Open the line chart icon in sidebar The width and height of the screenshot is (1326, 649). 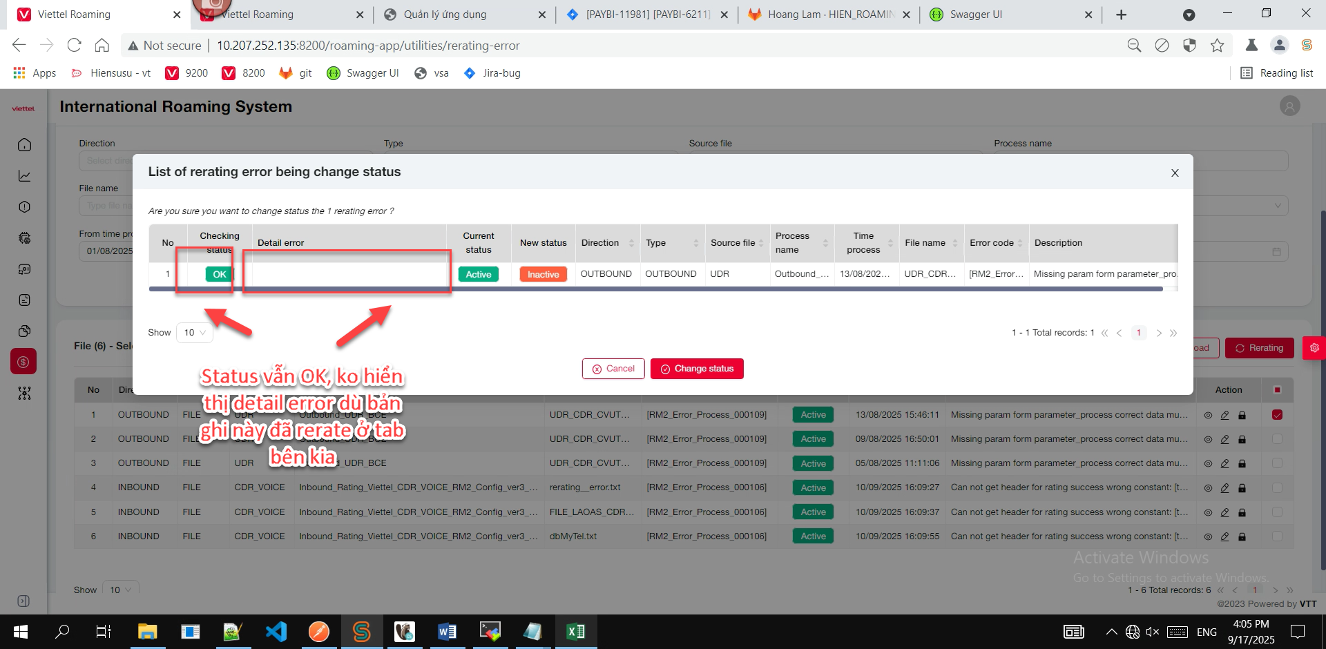click(24, 176)
